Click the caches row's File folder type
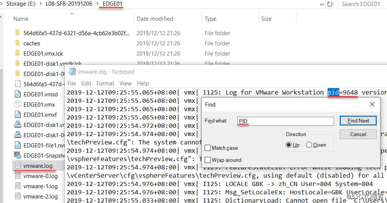Screen dimensions: 387x203 (217, 43)
